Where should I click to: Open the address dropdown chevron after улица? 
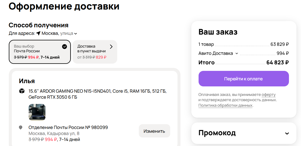point(76,34)
